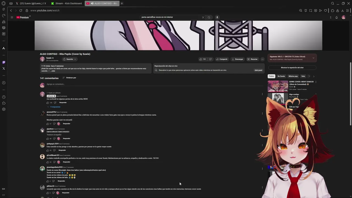Expand description with ...más
This screenshot has width=352, height=198.
click(x=53, y=71)
